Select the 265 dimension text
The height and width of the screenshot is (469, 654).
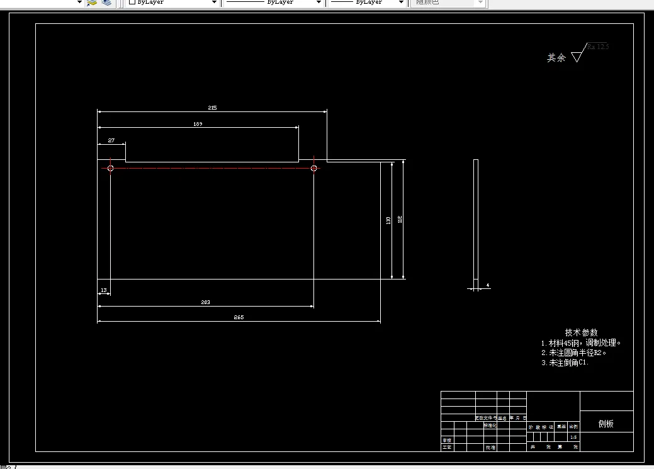[239, 317]
